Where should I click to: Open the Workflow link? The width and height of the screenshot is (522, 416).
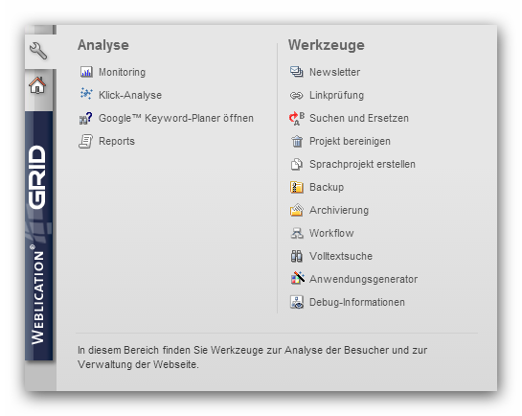(331, 233)
